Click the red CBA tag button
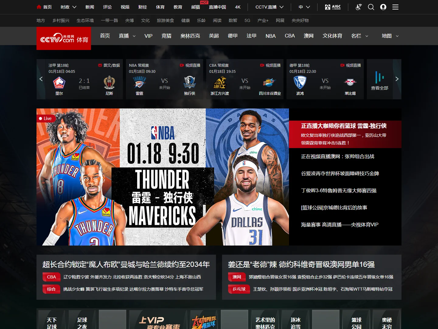This screenshot has width=438, height=329. click(x=51, y=277)
